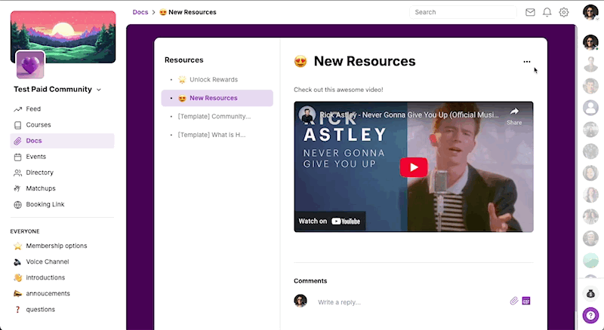Image resolution: width=604 pixels, height=330 pixels.
Task: Click the Membership options star icon
Action: [17, 246]
